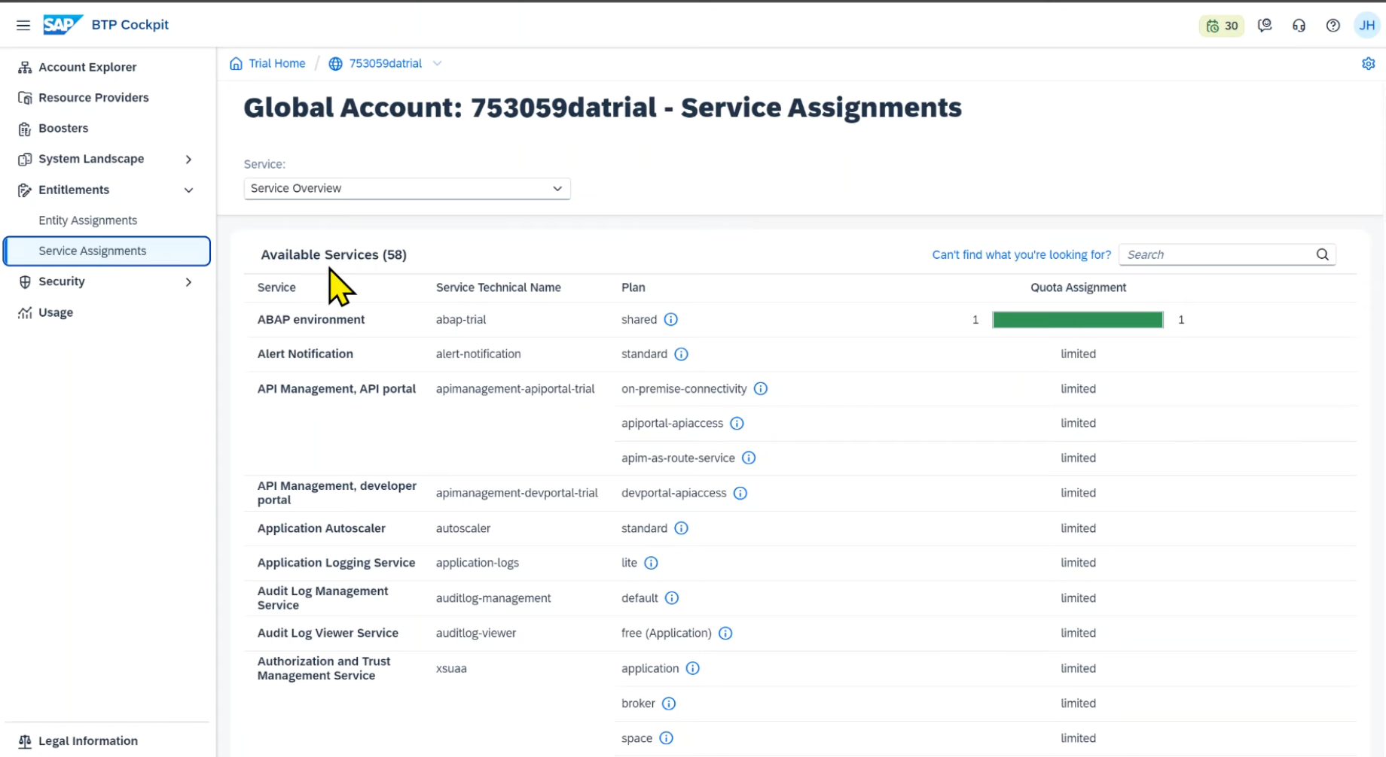This screenshot has width=1386, height=757.
Task: Open the JH user profile avatar
Action: [x=1366, y=25]
